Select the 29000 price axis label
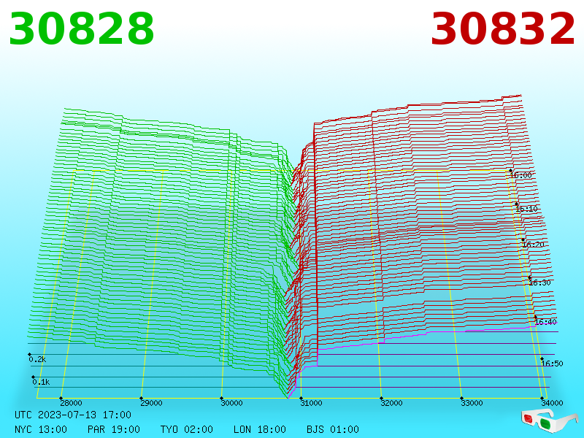Viewport: 584px width, 438px height. coord(151,403)
